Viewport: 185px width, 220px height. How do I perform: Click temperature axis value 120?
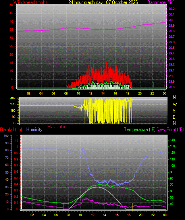pos(172,152)
